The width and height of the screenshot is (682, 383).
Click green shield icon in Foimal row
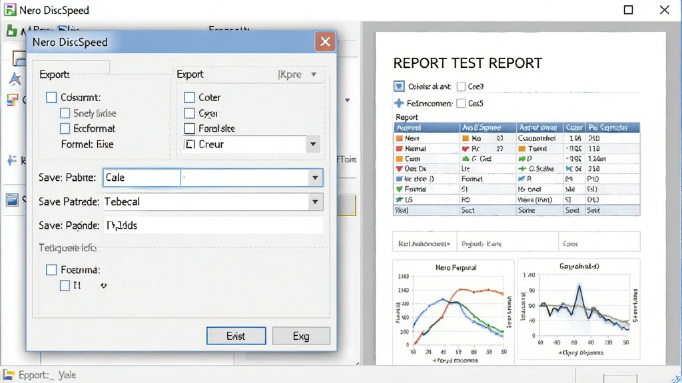tap(400, 190)
